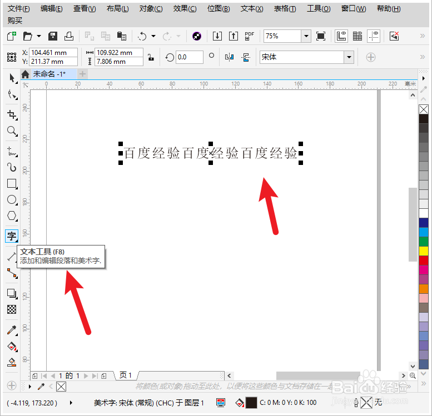Click the Open folder icon
Viewport: 432px width, 416px height.
click(x=28, y=36)
